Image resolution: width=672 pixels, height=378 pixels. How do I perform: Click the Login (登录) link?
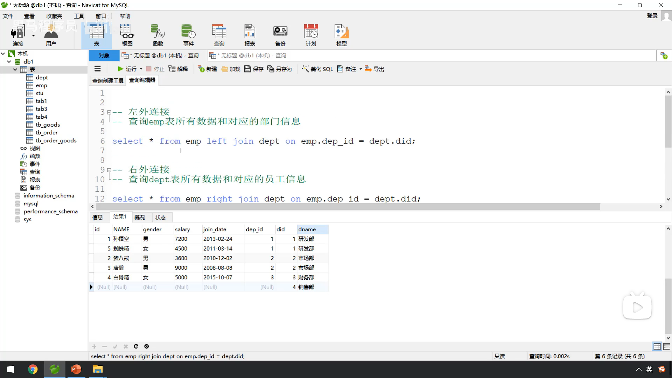click(652, 16)
